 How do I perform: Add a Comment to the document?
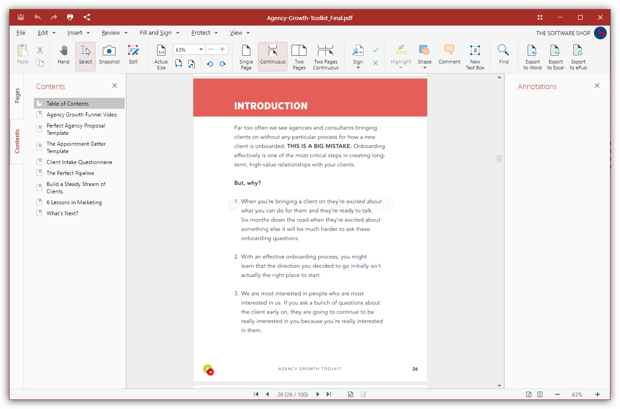coord(449,56)
